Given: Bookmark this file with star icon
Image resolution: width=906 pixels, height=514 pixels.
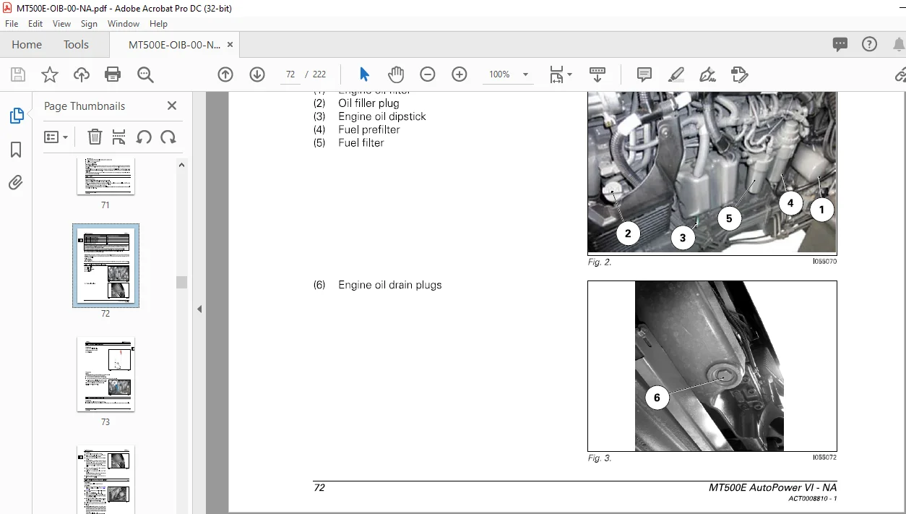Looking at the screenshot, I should (x=50, y=74).
